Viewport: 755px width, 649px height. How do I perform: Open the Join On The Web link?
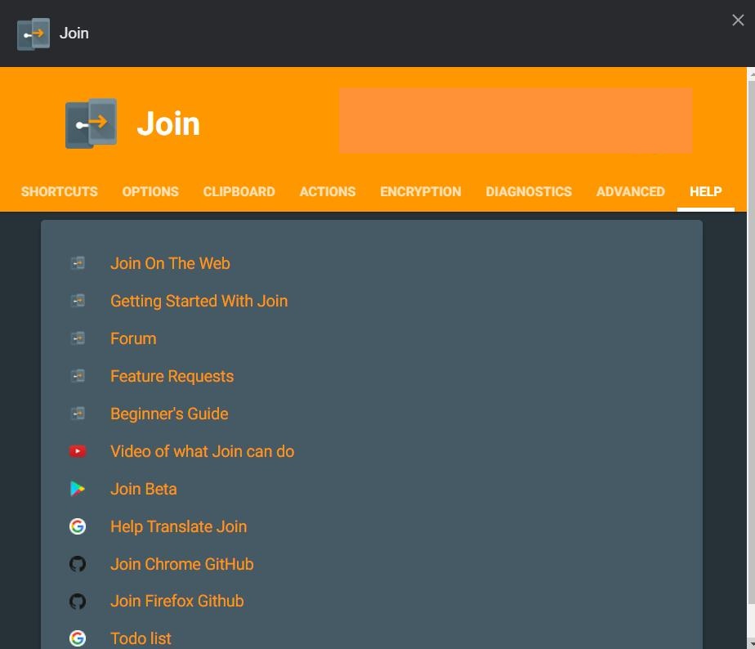click(170, 263)
